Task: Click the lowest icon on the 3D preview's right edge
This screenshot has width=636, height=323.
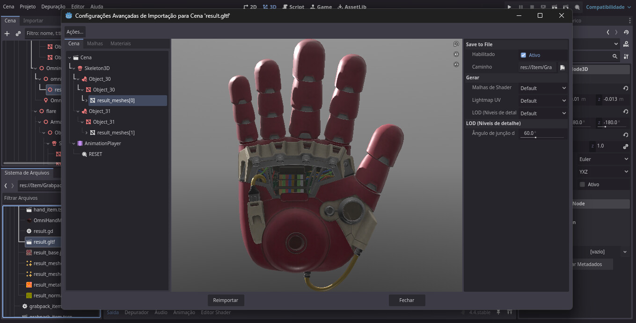Action: point(456,64)
